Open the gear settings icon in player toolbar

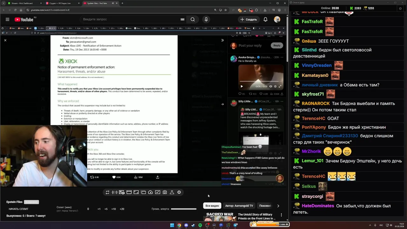point(179,192)
